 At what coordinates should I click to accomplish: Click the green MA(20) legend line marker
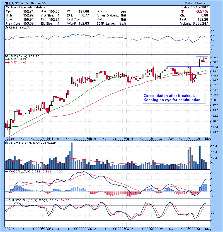point(6,59)
